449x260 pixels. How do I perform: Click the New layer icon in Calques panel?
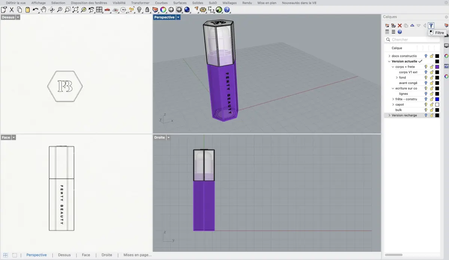387,25
